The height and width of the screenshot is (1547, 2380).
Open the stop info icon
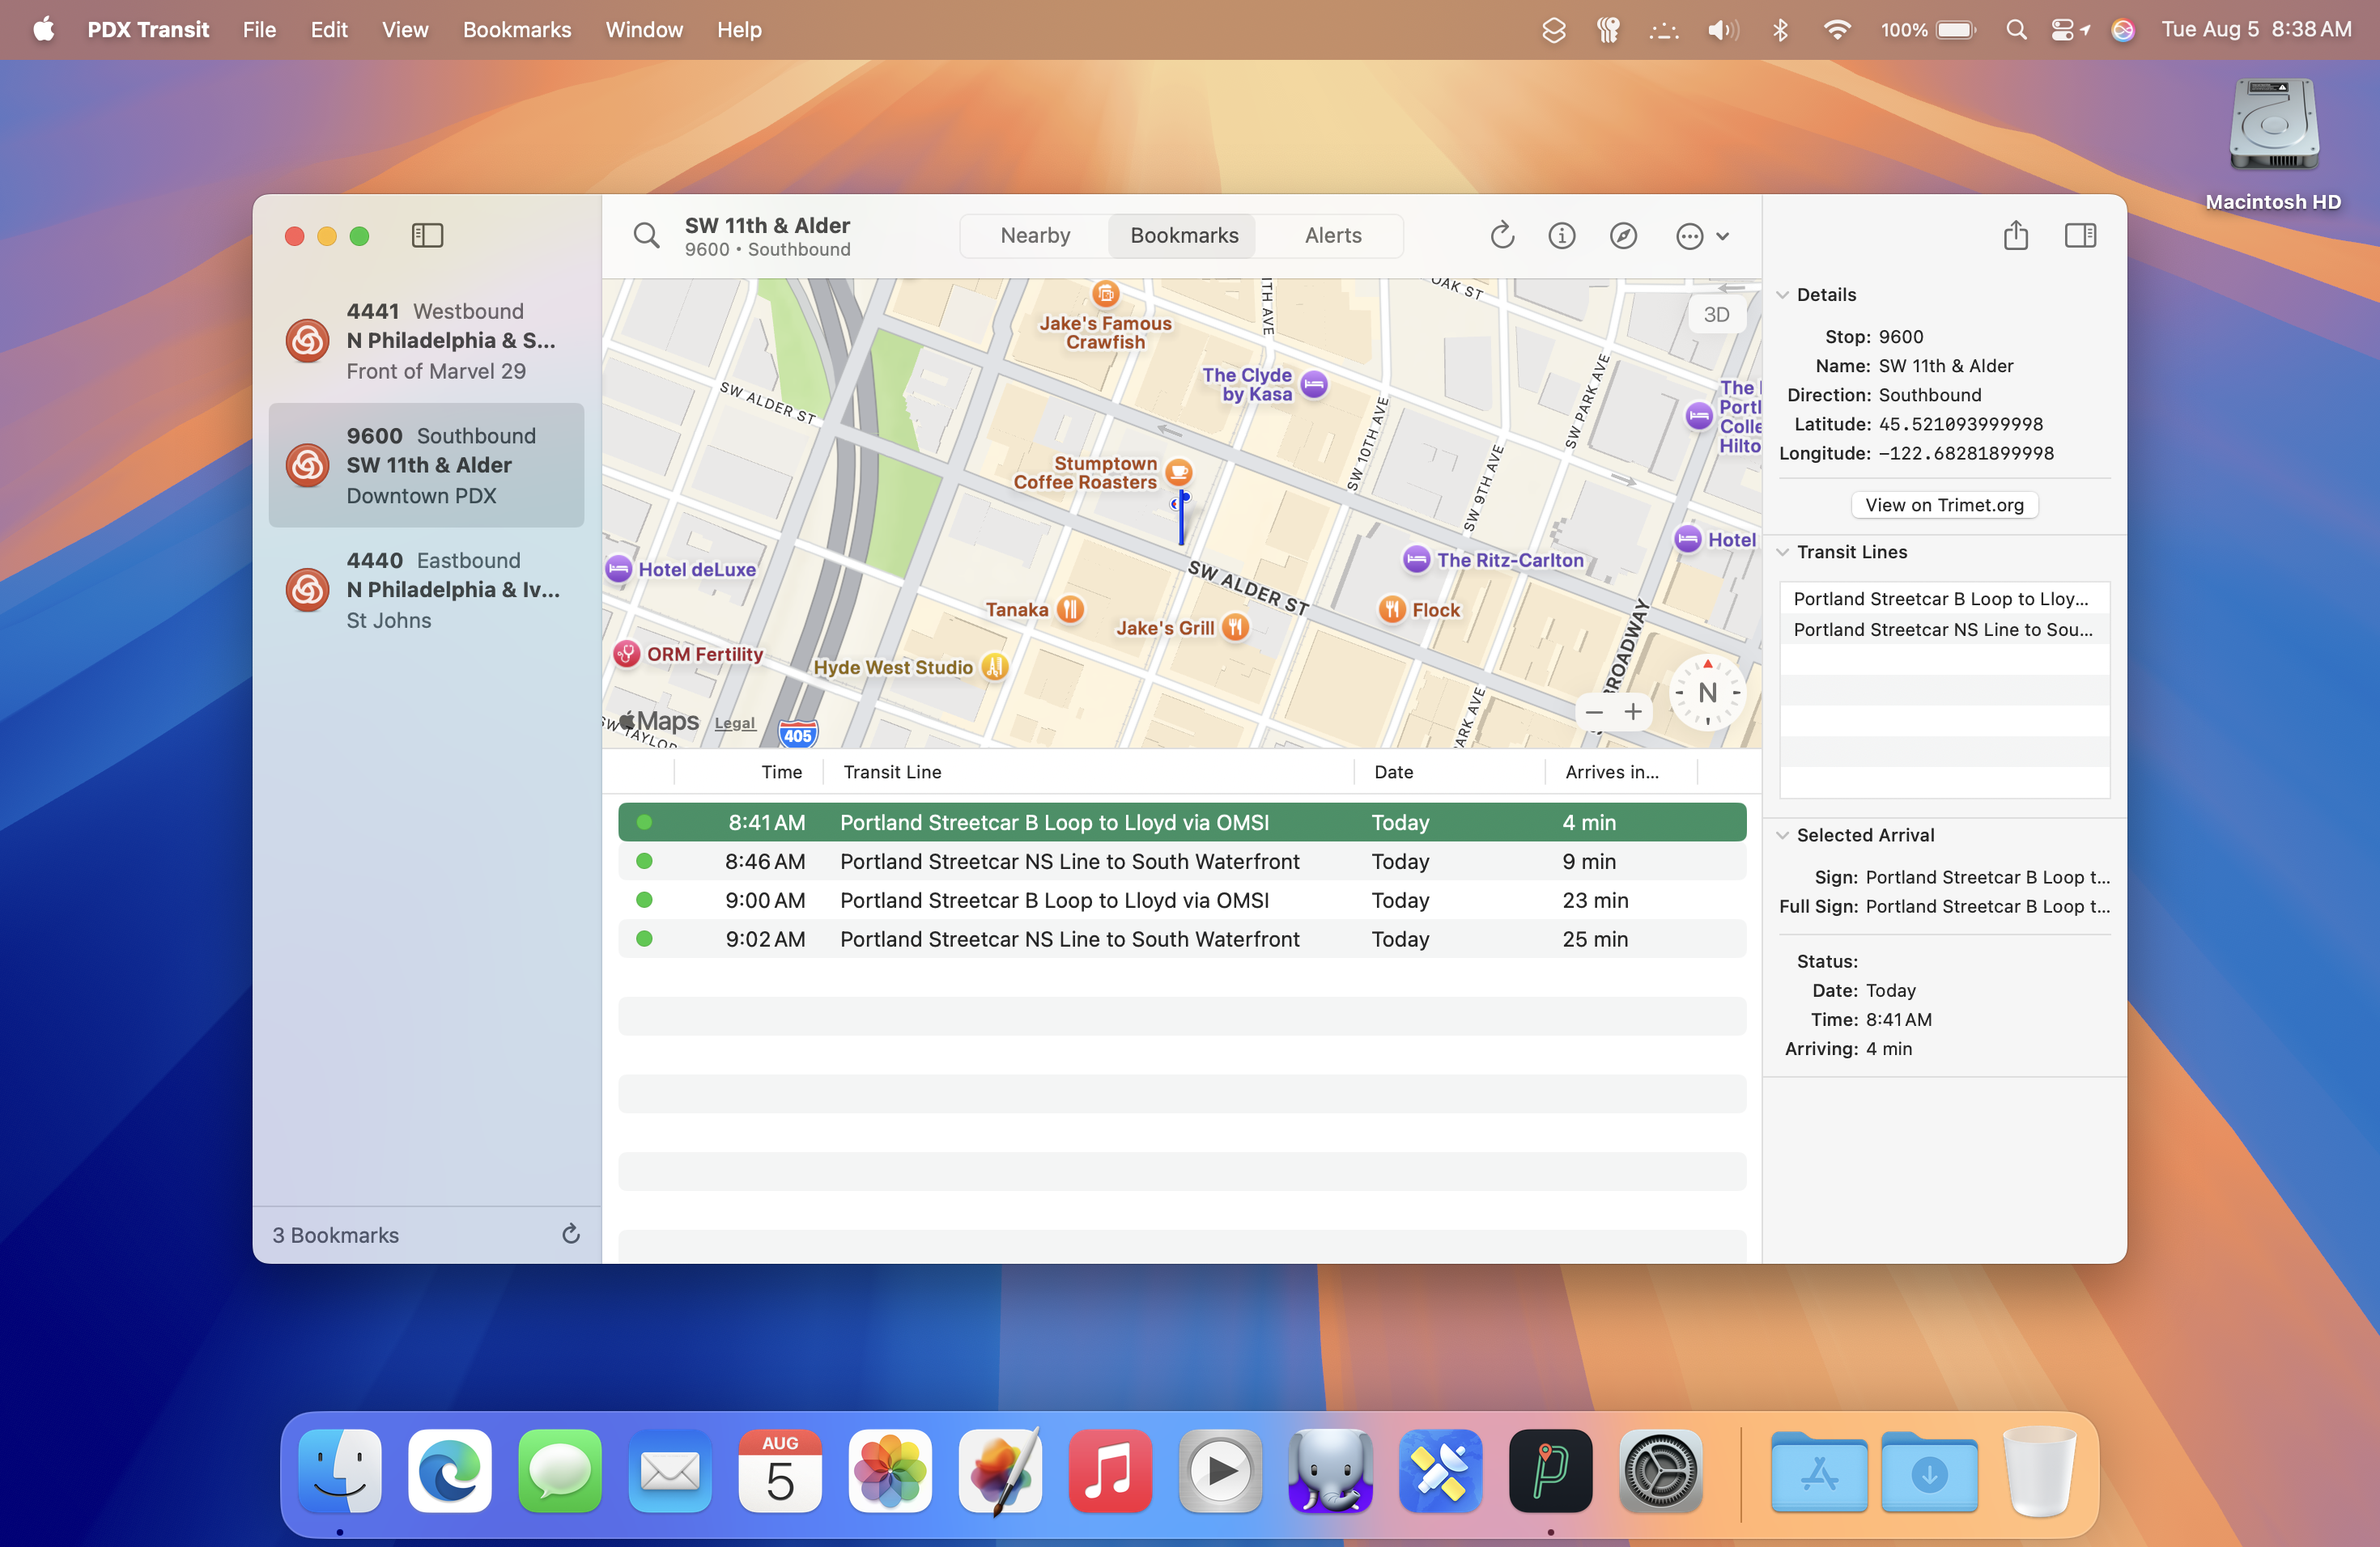[x=1562, y=235]
